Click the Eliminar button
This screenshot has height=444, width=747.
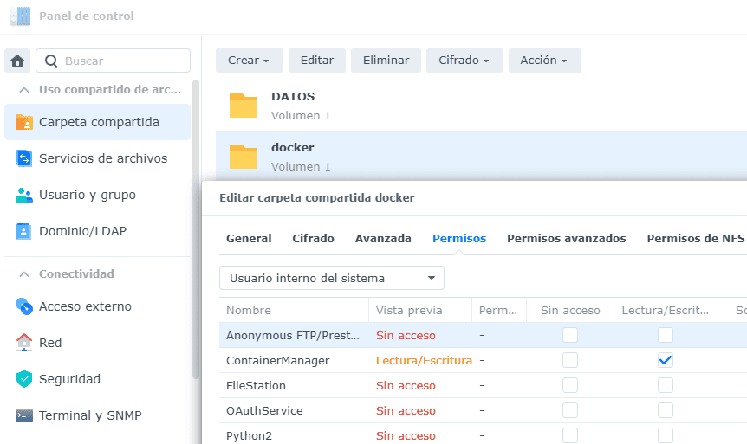pos(386,61)
